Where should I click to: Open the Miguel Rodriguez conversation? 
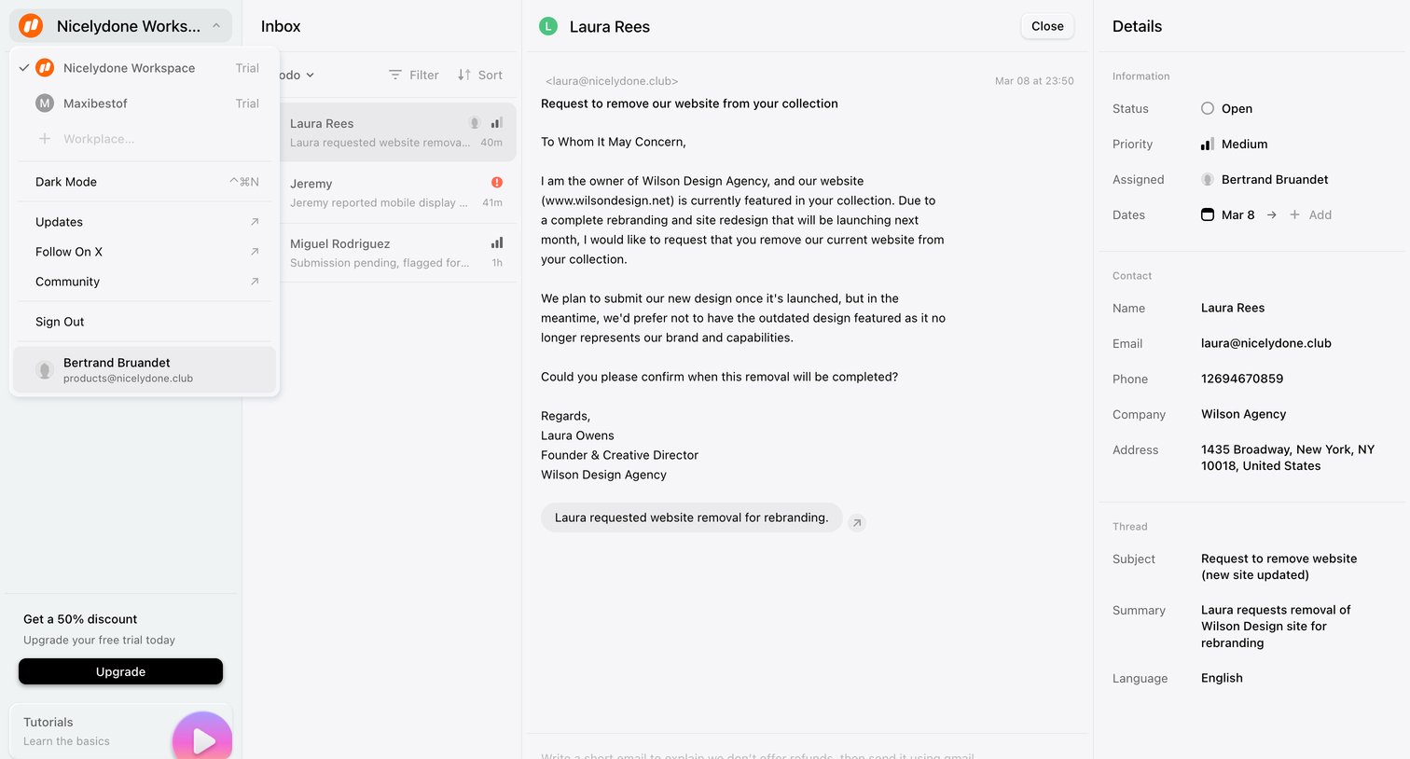coord(397,253)
